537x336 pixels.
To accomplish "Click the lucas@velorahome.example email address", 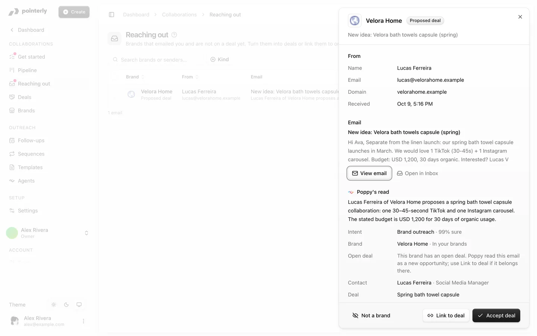I will pos(431,80).
